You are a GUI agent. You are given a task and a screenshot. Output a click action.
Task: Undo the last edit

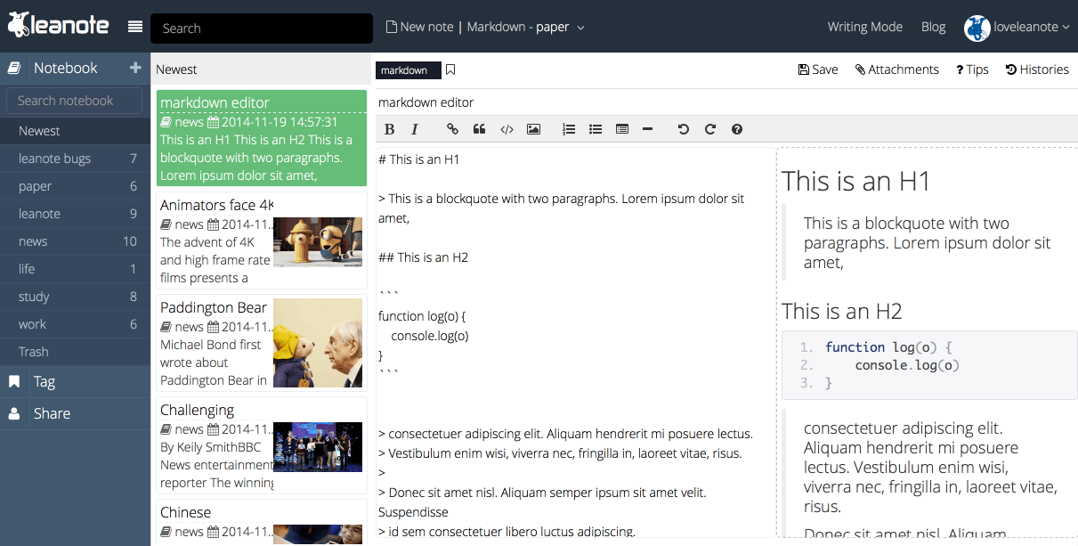[683, 129]
